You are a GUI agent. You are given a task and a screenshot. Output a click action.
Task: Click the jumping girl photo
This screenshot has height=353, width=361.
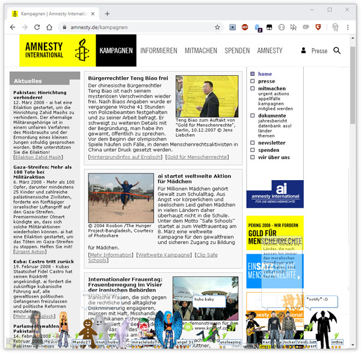tap(121, 198)
